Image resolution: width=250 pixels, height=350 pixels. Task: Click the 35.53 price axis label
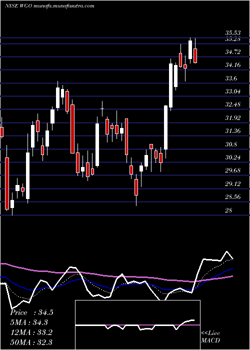point(232,33)
